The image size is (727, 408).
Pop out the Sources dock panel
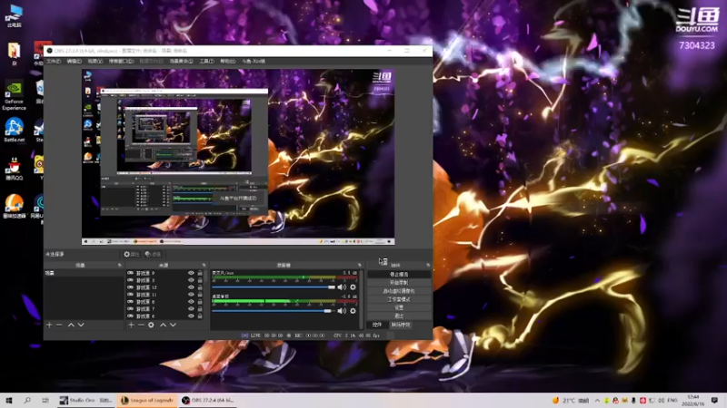tap(204, 265)
